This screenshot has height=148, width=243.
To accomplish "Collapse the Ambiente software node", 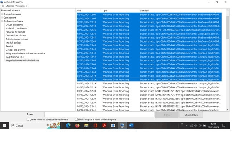I will coord(2,21).
